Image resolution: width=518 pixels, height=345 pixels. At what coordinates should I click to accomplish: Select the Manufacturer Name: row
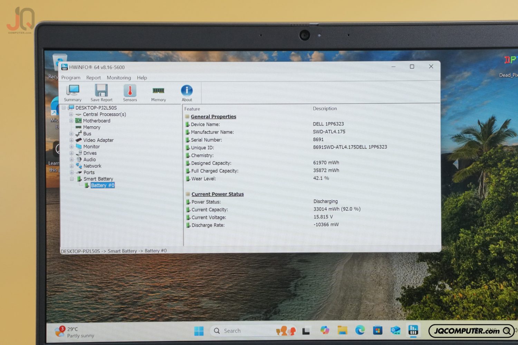[x=212, y=132]
